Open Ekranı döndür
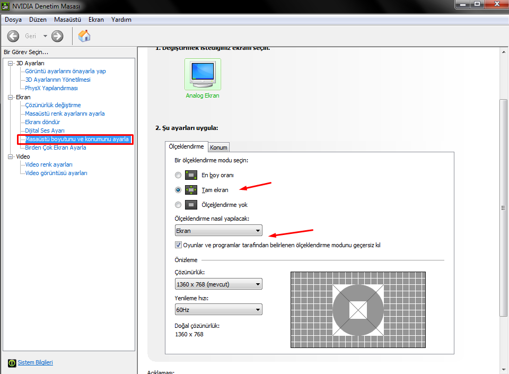Image resolution: width=509 pixels, height=374 pixels. coord(42,122)
